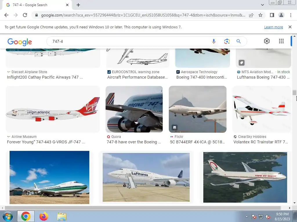The image size is (297, 222).
Task: Open '747-8 have over the Boeing' title
Action: 134,142
